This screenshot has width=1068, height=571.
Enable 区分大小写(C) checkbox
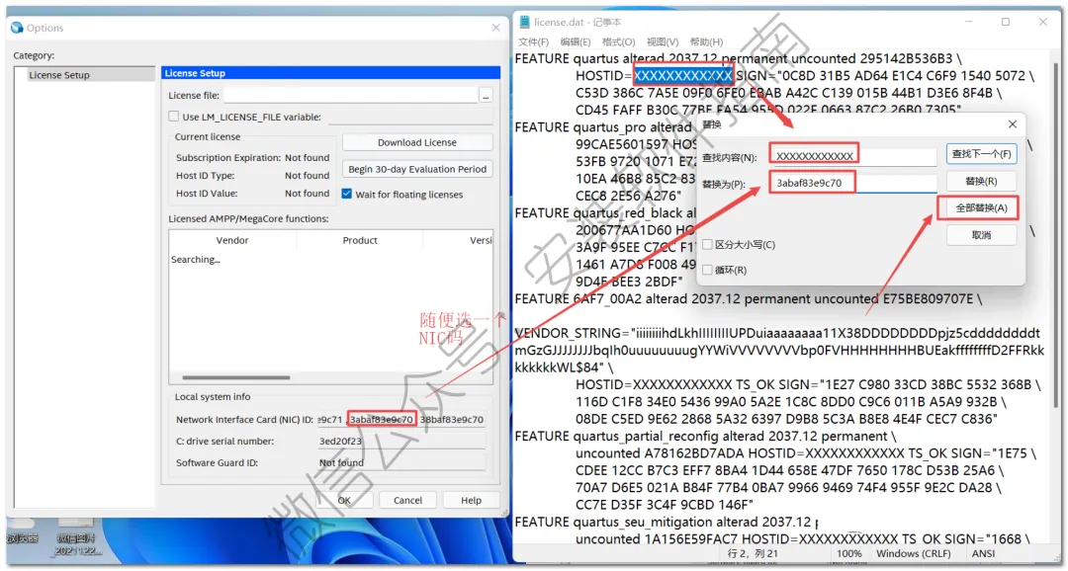708,244
